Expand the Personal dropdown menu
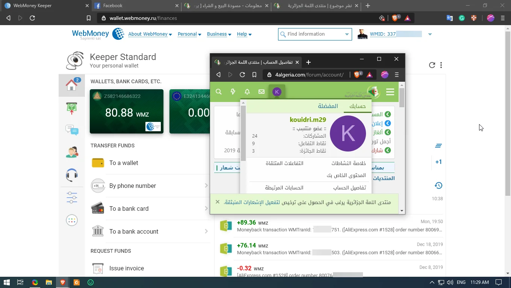Screen dimensions: 511x288 pyautogui.click(x=189, y=34)
